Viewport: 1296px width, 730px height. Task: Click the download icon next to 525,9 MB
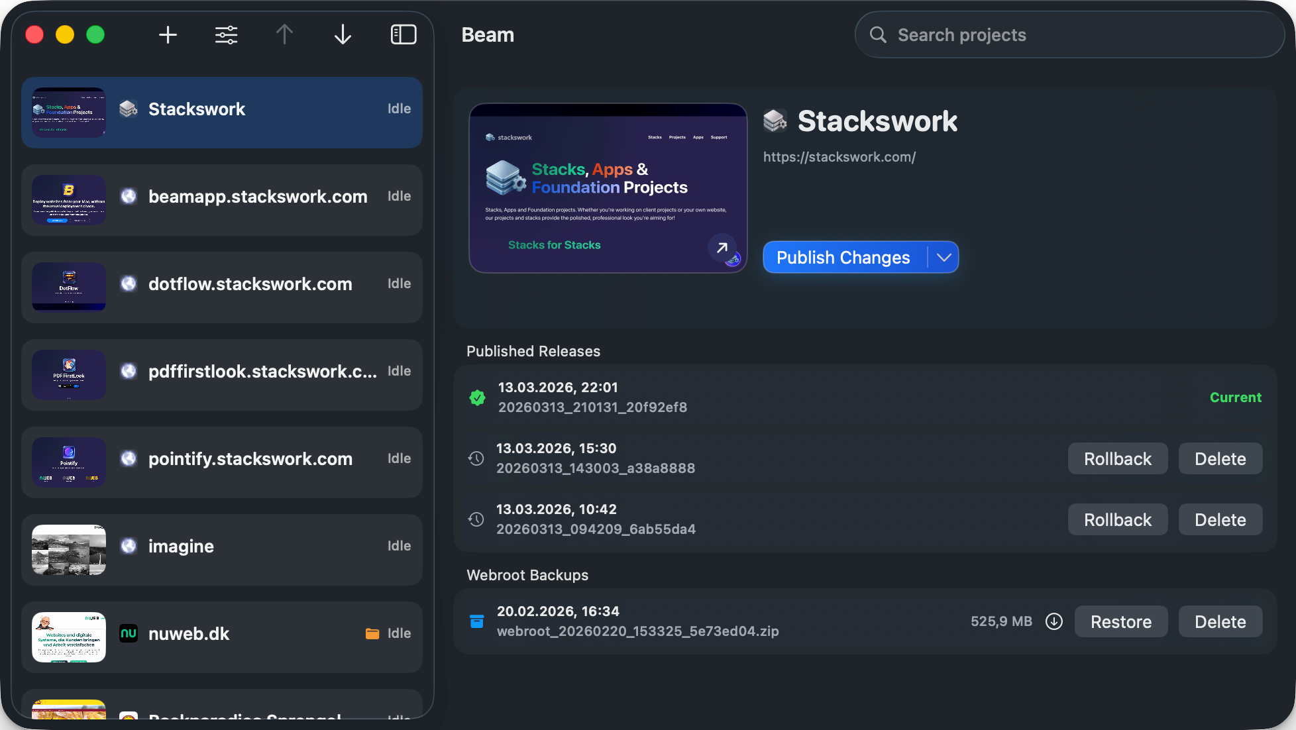(x=1054, y=621)
